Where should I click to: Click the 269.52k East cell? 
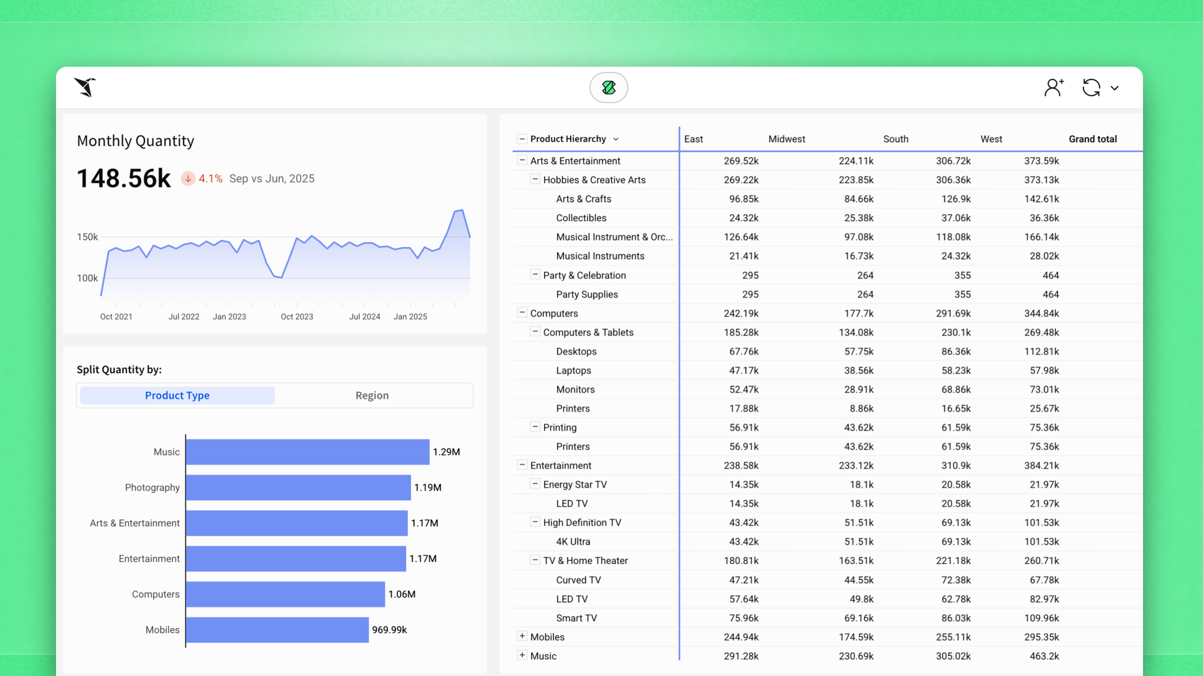tap(741, 161)
